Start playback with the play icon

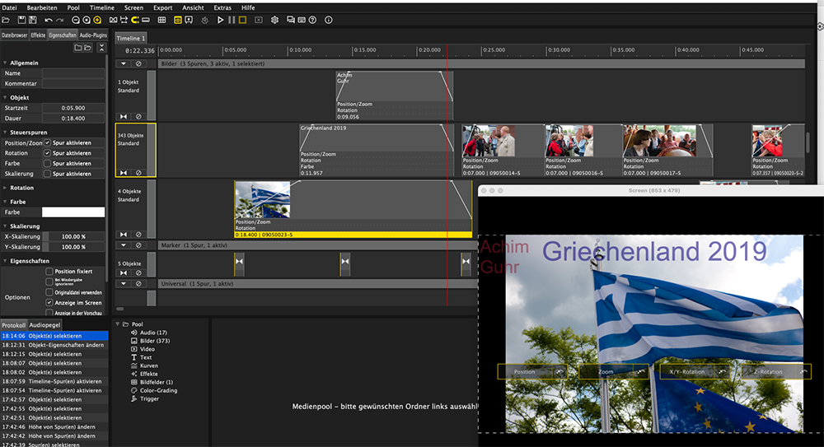coord(221,20)
